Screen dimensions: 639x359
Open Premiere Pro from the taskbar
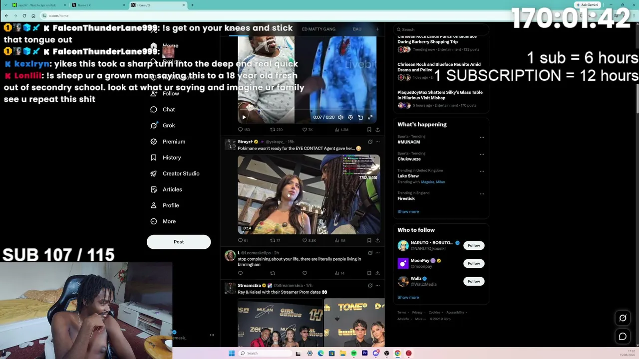click(x=364, y=354)
